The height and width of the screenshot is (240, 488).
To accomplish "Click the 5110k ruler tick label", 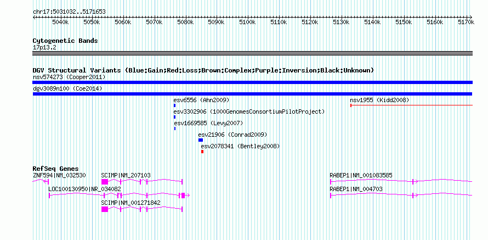I will [279, 23].
